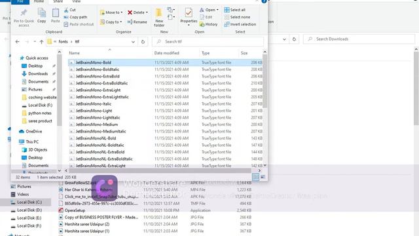Open Local Disk (C:) in background window
This screenshot has width=419, height=236.
point(26,203)
